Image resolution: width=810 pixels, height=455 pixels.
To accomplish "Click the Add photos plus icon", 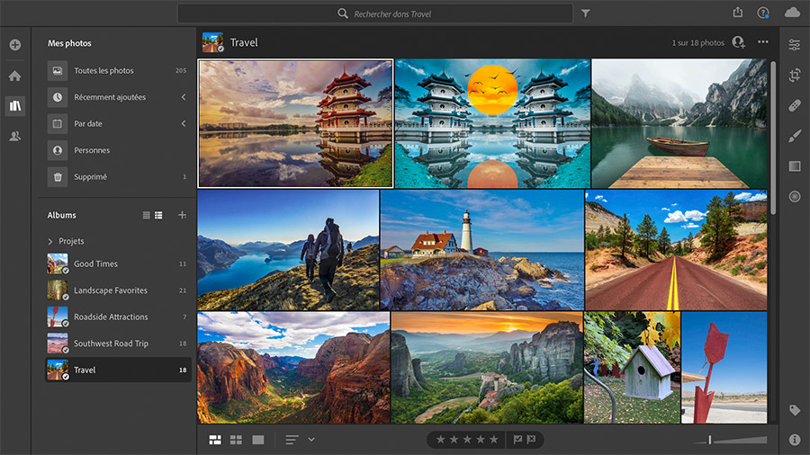I will coord(15,45).
